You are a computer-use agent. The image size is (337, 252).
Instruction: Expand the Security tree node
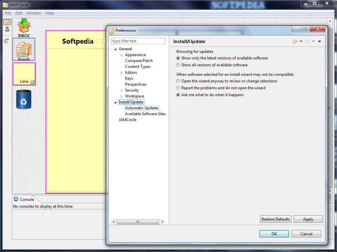point(122,91)
